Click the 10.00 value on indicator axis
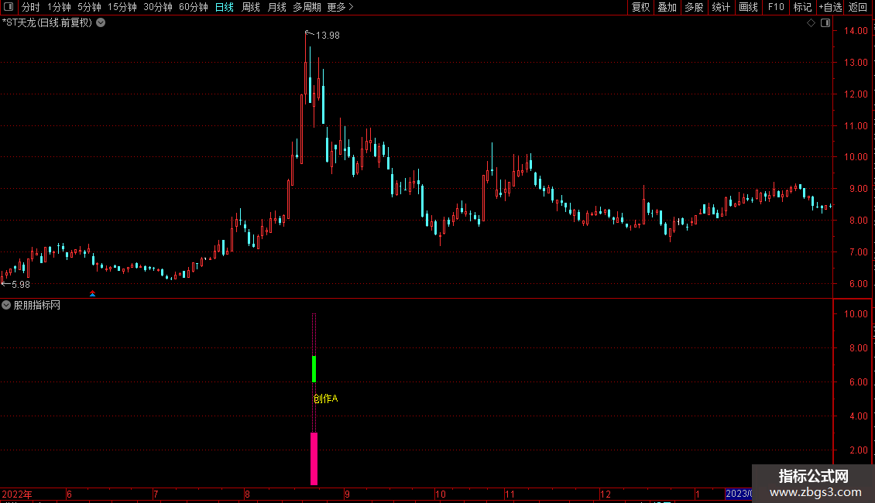 coord(856,314)
